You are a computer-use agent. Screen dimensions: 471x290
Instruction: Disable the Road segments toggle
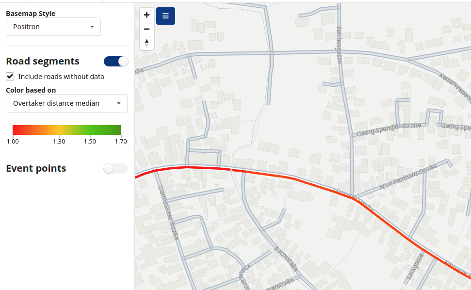[x=115, y=61]
